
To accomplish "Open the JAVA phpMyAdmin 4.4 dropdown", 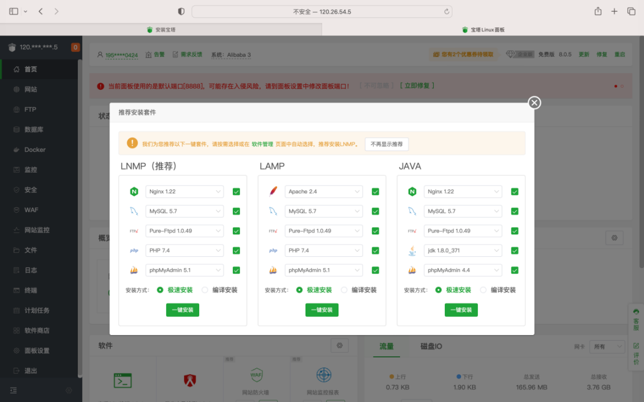I will pyautogui.click(x=463, y=270).
